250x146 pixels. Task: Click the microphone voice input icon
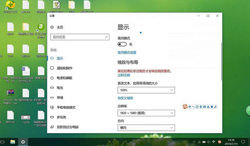201,107
